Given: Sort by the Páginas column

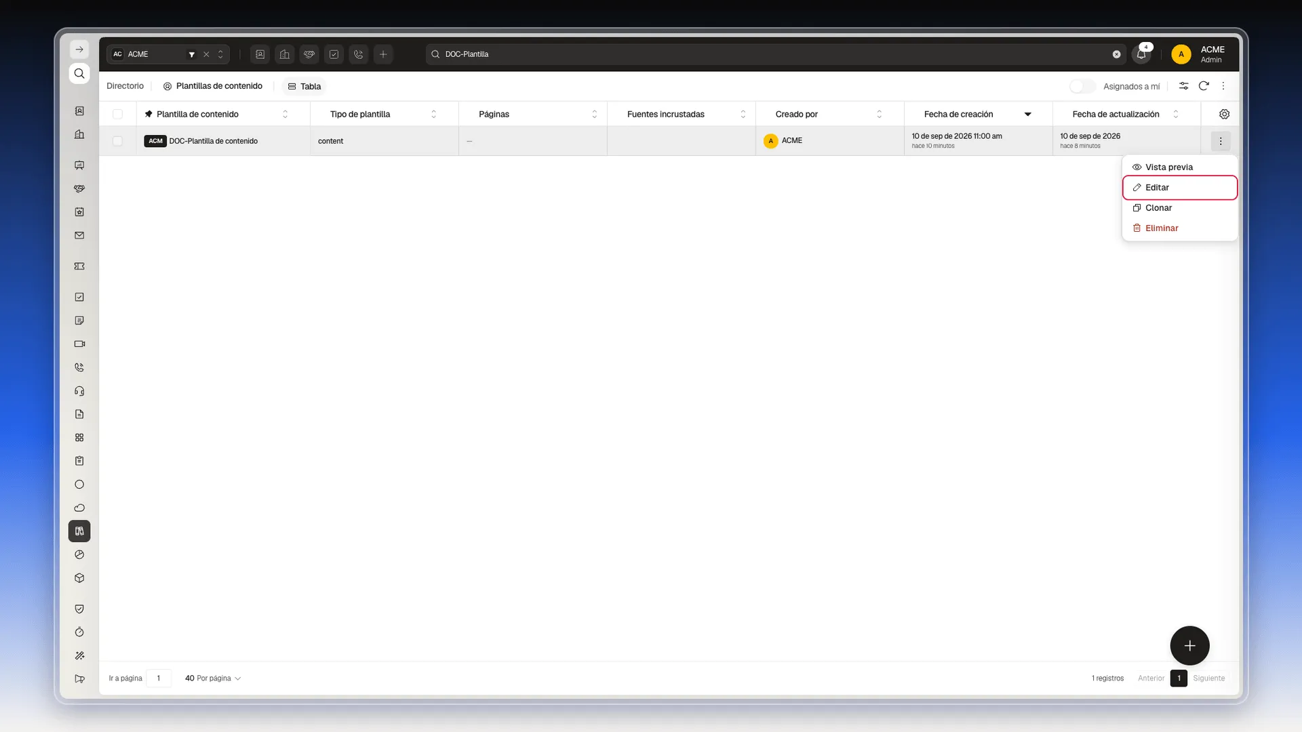Looking at the screenshot, I should [595, 114].
